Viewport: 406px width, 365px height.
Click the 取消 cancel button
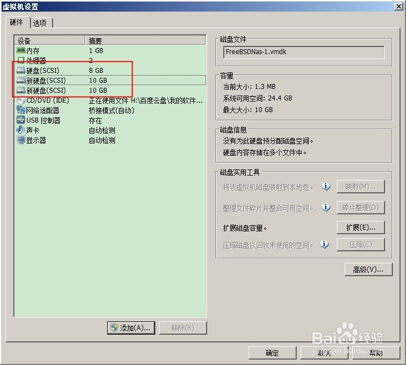324,353
